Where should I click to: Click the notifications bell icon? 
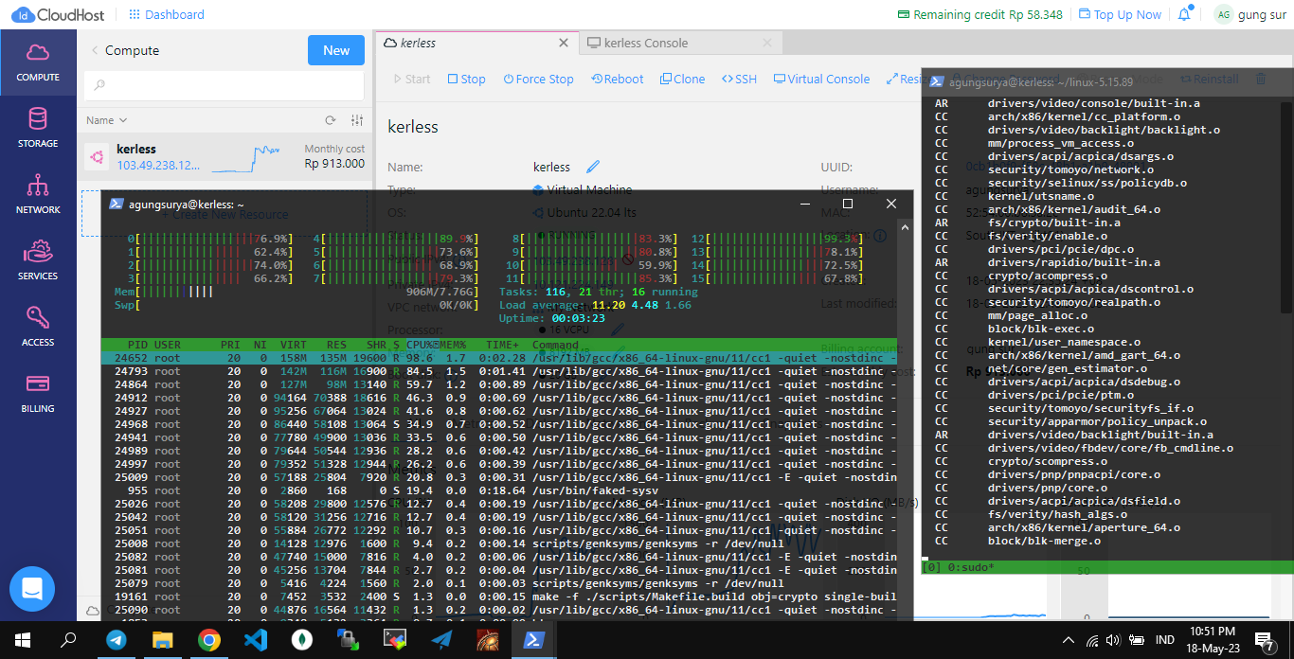tap(1184, 14)
